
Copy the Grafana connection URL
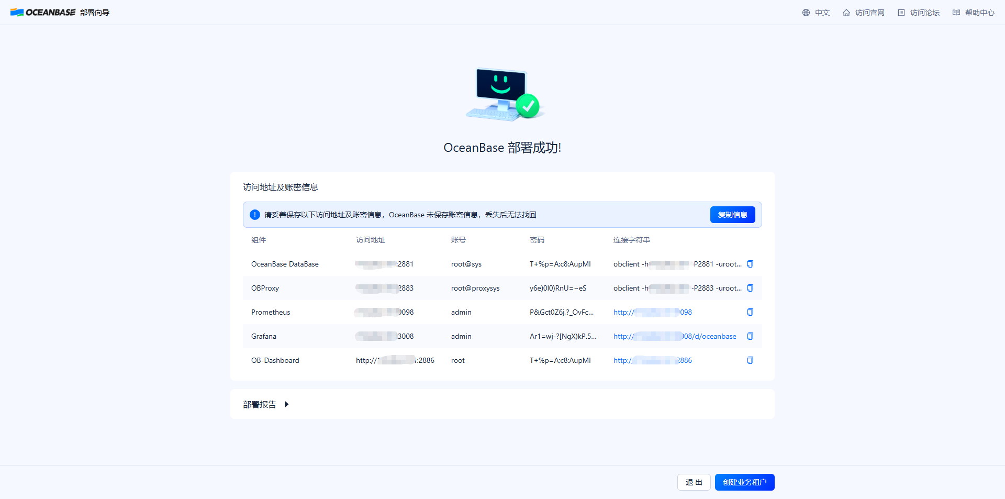[x=750, y=336]
